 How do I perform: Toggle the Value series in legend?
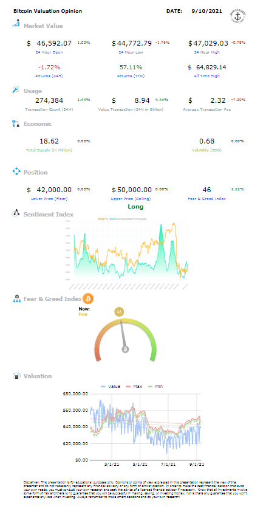(x=111, y=386)
